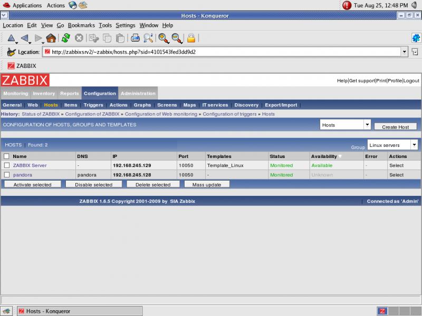Click the Home toolbar icon

[51, 38]
